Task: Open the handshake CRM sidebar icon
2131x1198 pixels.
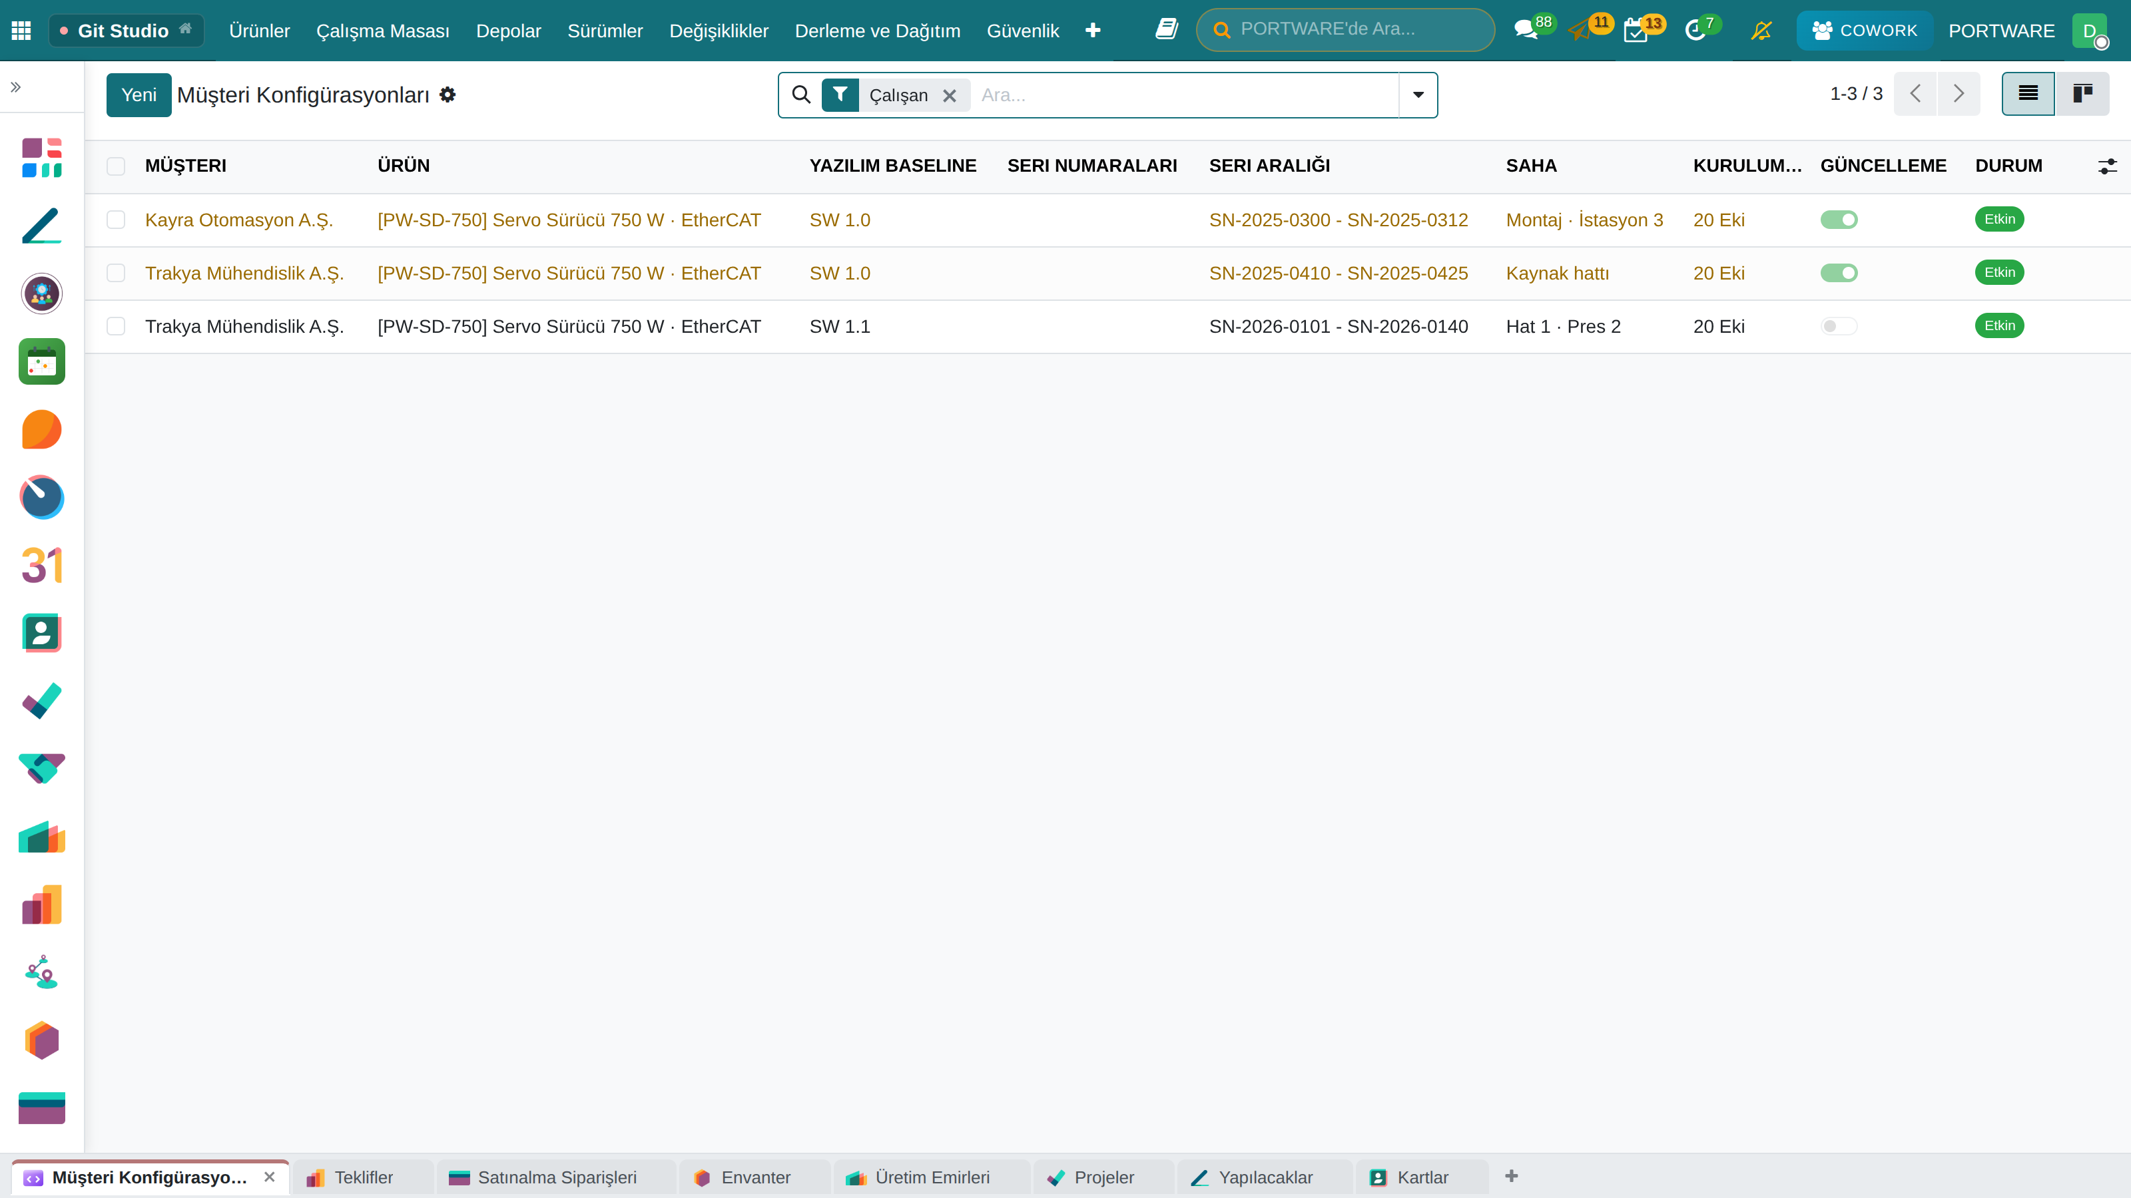Action: (x=41, y=769)
